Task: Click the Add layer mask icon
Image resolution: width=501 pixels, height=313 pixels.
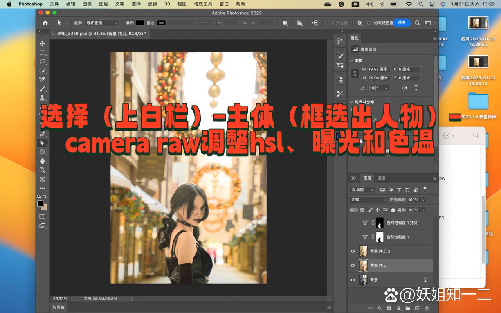Action: [389, 308]
